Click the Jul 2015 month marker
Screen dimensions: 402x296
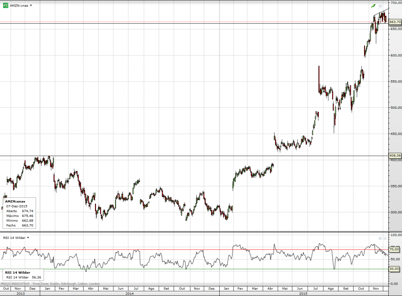click(x=315, y=289)
